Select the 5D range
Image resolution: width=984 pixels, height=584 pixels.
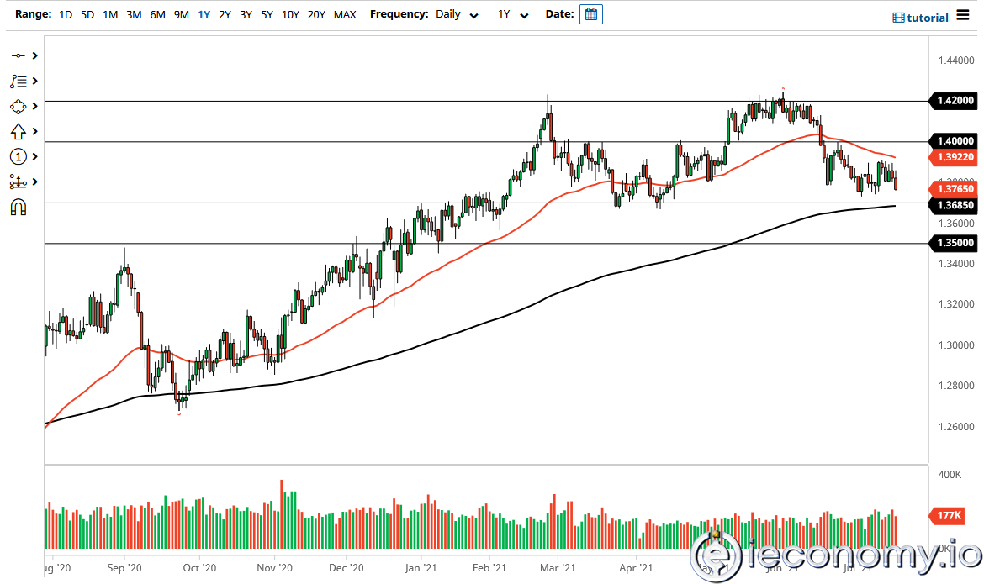87,14
